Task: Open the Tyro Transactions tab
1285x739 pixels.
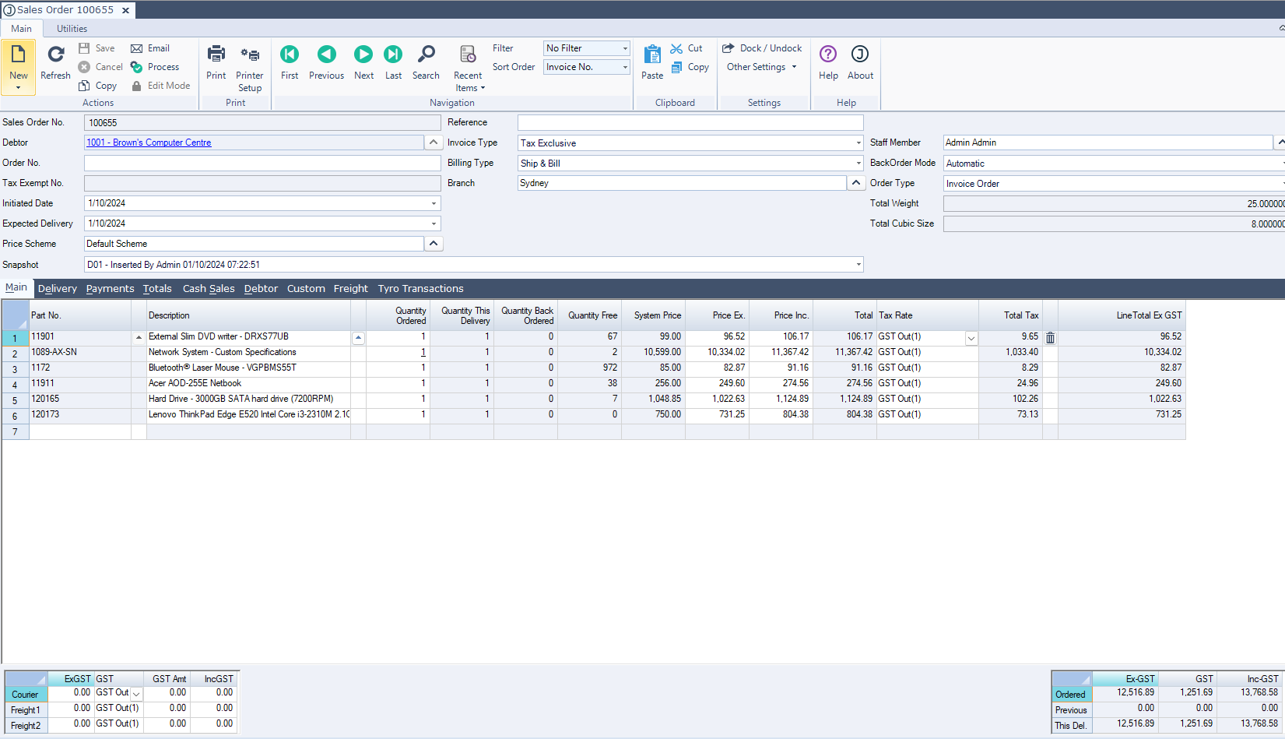Action: (x=420, y=289)
